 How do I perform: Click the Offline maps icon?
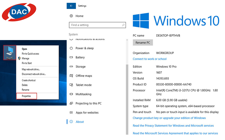pos(71,76)
